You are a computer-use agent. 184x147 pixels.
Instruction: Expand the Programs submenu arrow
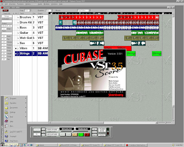pos(26,98)
